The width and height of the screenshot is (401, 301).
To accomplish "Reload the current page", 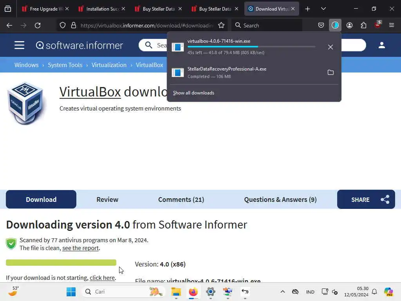I will click(38, 25).
